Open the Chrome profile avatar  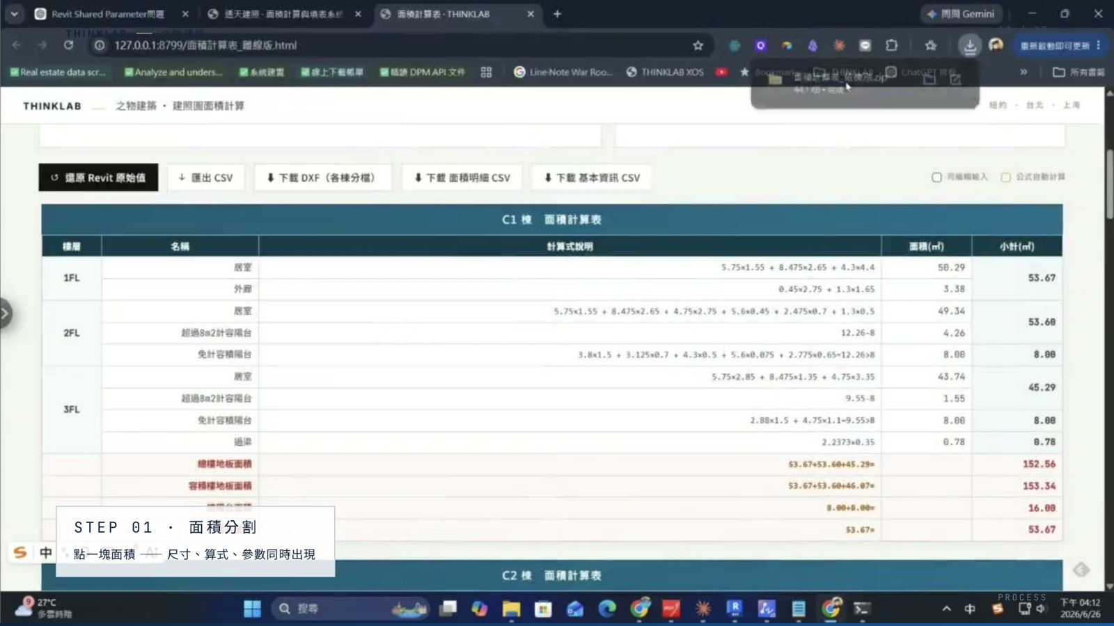tap(996, 45)
